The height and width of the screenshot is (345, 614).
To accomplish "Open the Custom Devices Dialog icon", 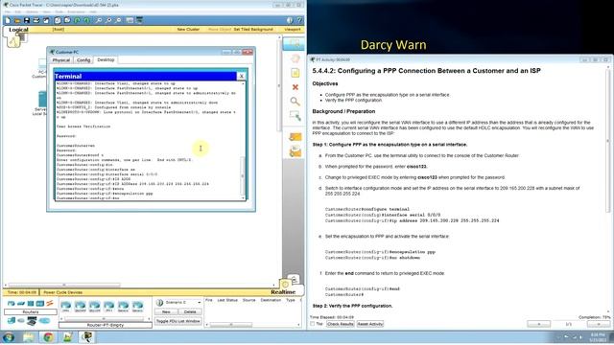I will [139, 20].
